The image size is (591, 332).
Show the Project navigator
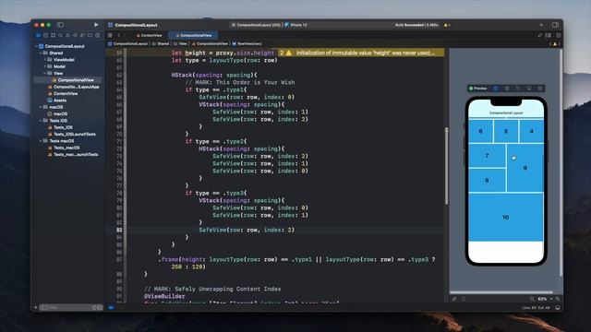click(38, 35)
